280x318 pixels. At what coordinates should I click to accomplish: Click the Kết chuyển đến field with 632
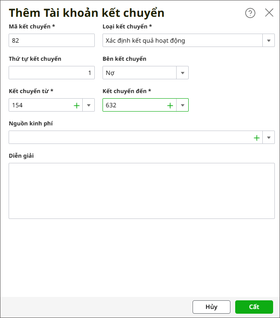(134, 105)
